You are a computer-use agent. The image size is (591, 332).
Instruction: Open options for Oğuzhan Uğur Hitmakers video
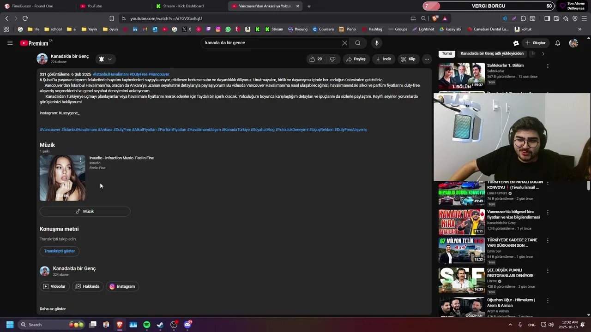(548, 301)
